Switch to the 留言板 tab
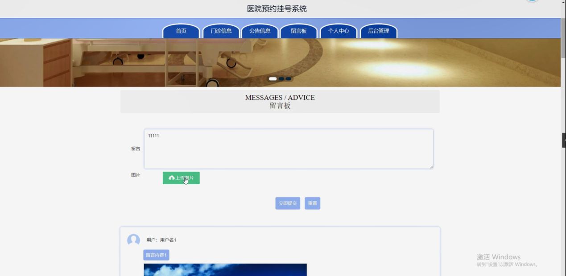This screenshot has width=566, height=276. 299,31
